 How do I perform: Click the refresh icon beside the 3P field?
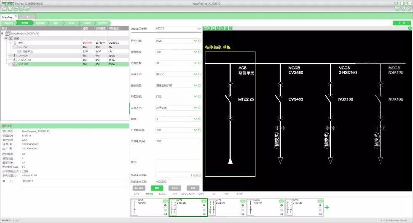[x=199, y=63]
